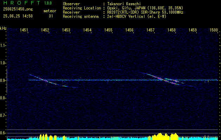The width and height of the screenshot is (221, 140).
Task: Click the Receiving antenna label
Action: [81, 16]
